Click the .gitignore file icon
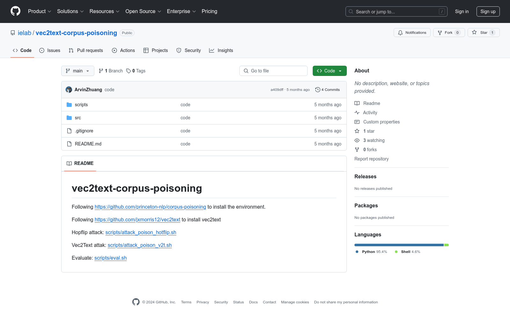 click(69, 131)
